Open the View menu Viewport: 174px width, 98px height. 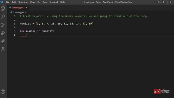pos(32,2)
